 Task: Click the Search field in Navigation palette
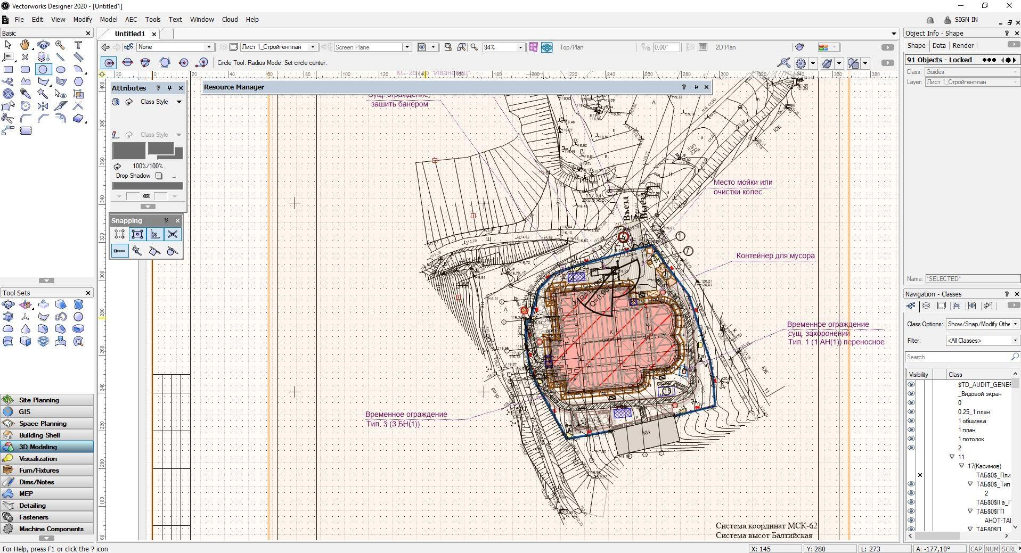(962, 357)
